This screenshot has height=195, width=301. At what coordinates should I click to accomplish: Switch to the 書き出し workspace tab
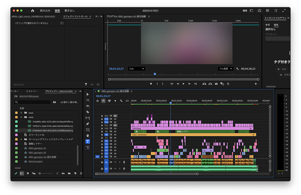70,10
